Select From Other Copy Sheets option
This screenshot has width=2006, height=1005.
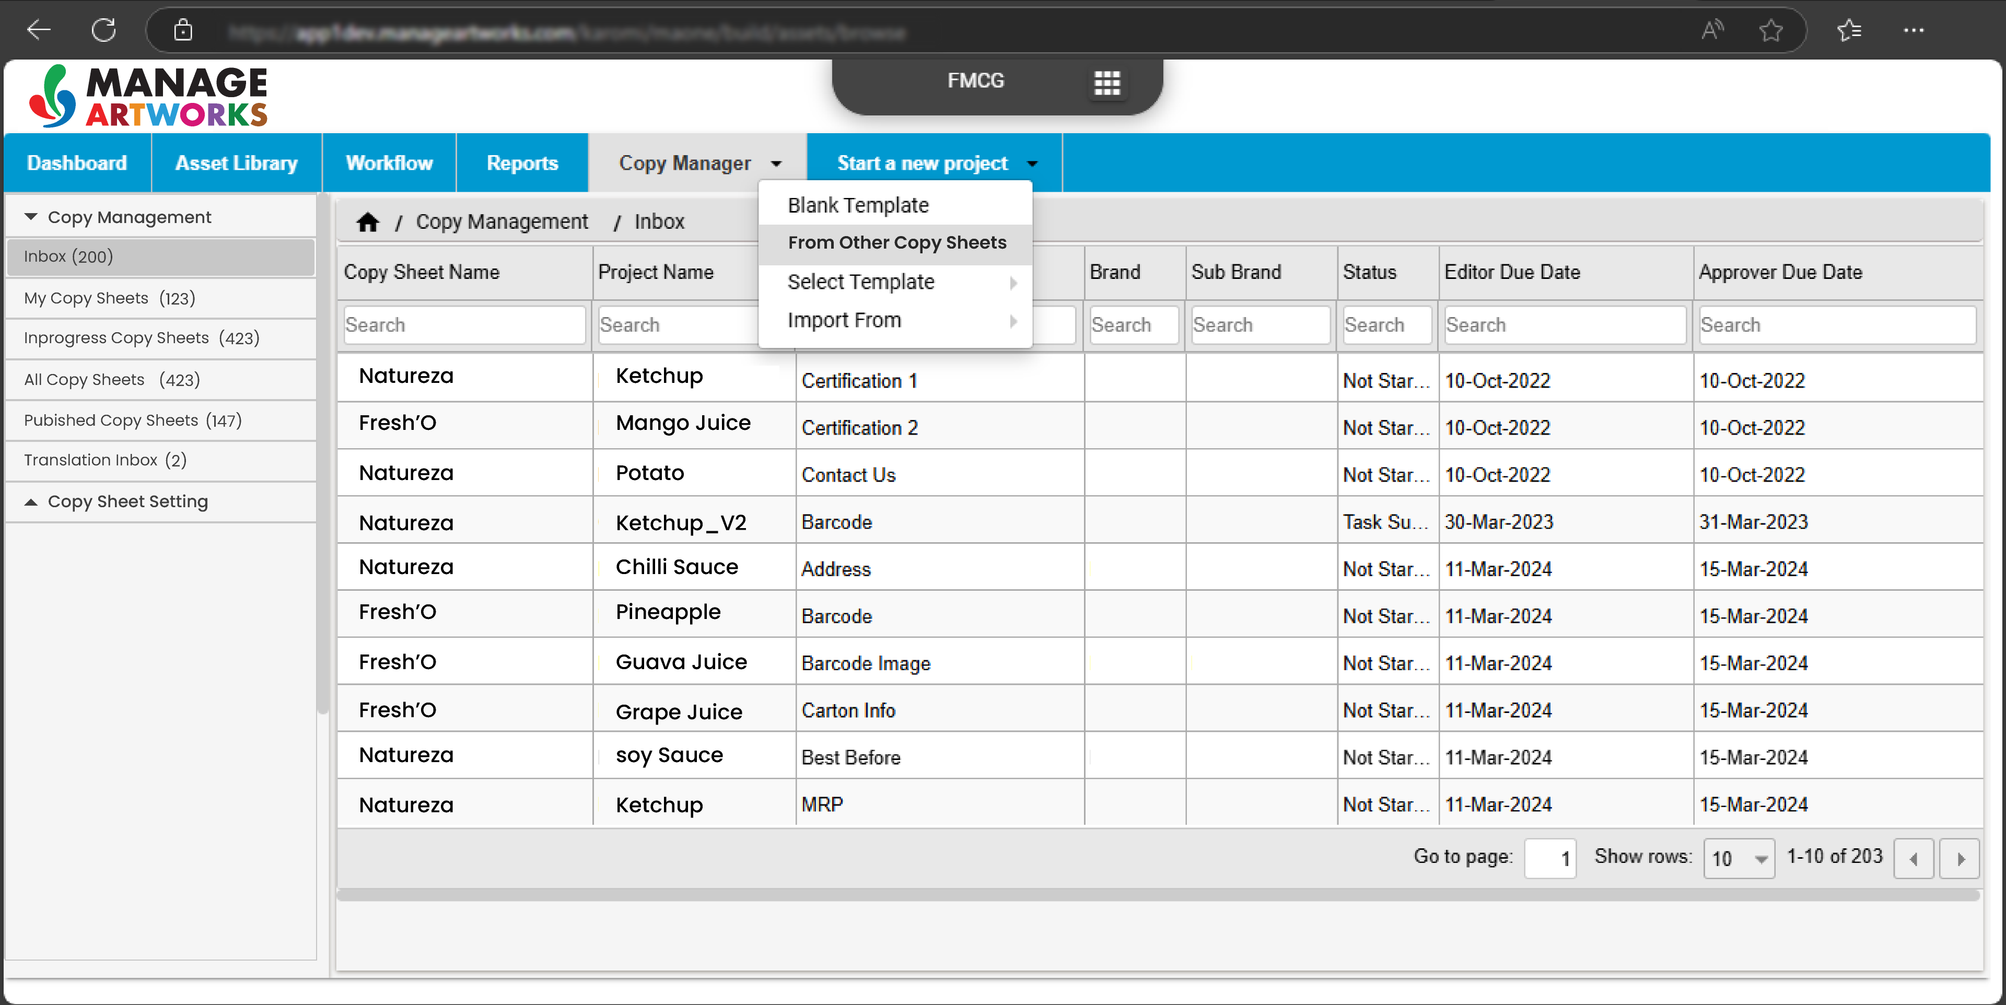895,243
